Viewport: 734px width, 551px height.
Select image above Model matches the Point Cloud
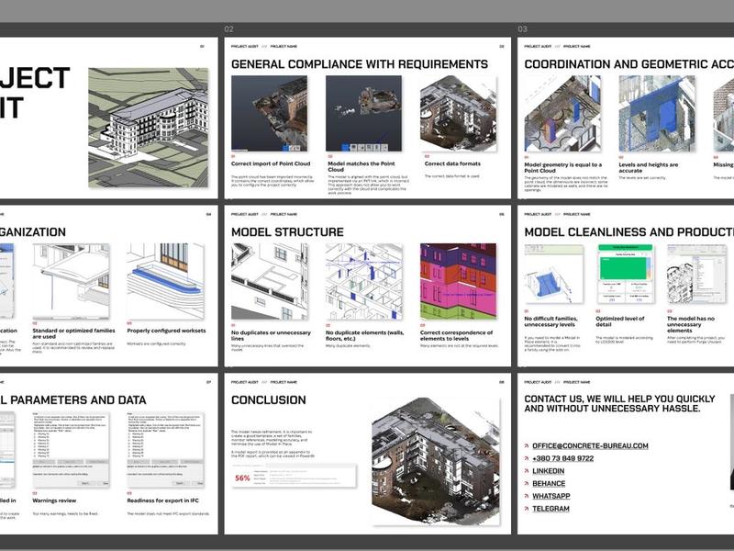point(363,113)
